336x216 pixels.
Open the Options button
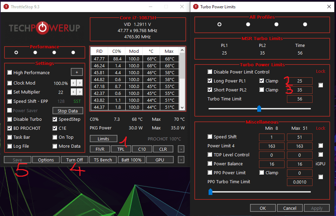[x=46, y=160]
